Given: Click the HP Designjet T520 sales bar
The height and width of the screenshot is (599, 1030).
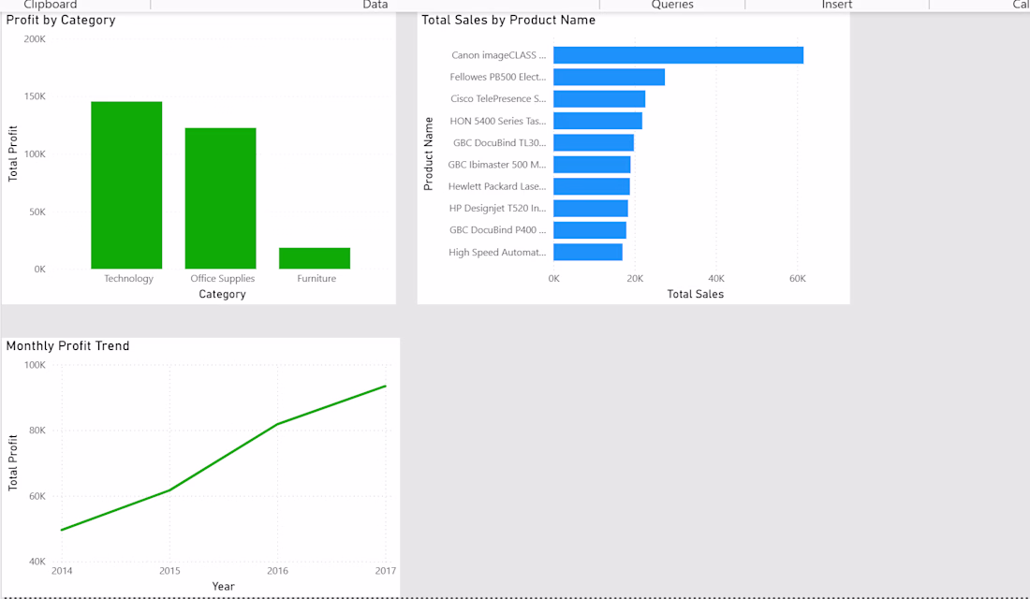Looking at the screenshot, I should coord(591,208).
